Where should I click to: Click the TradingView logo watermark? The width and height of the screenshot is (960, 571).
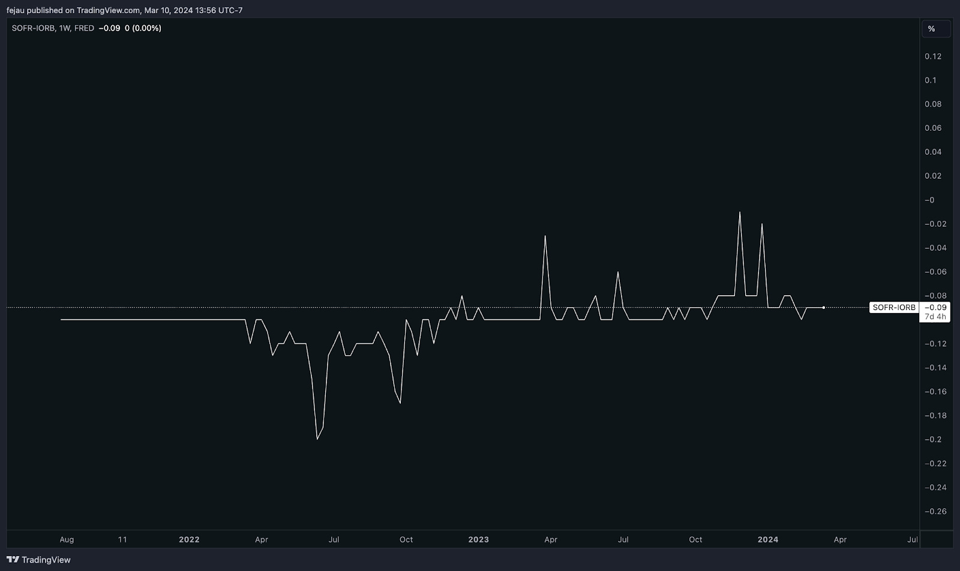(x=37, y=559)
